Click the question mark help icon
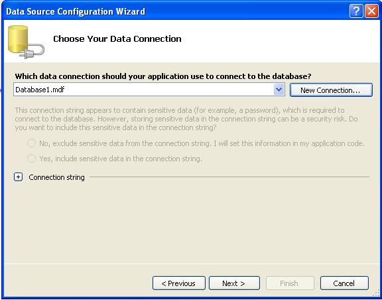Image resolution: width=382 pixels, height=300 pixels. pyautogui.click(x=356, y=11)
